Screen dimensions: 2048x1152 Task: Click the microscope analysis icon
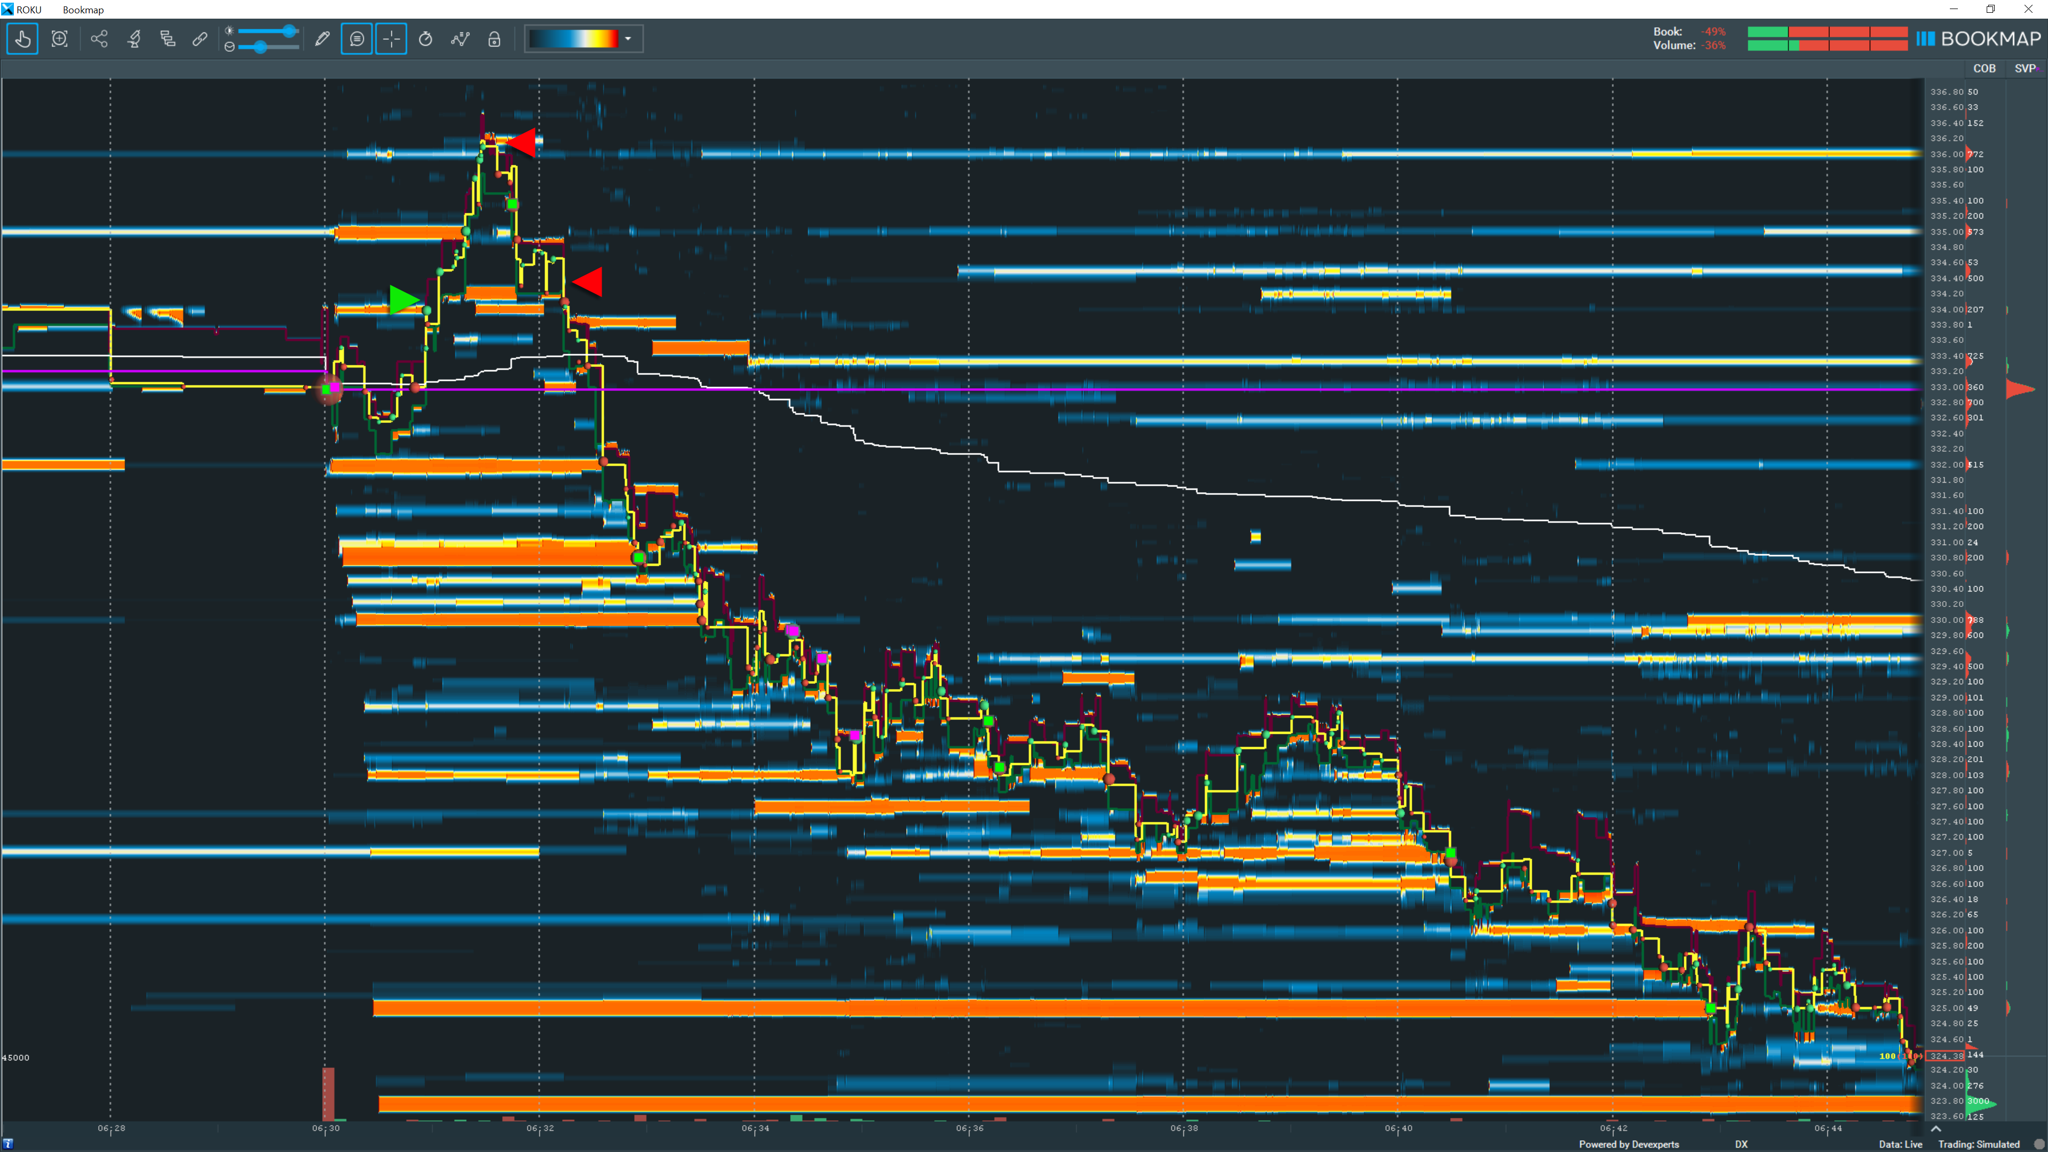pos(133,39)
